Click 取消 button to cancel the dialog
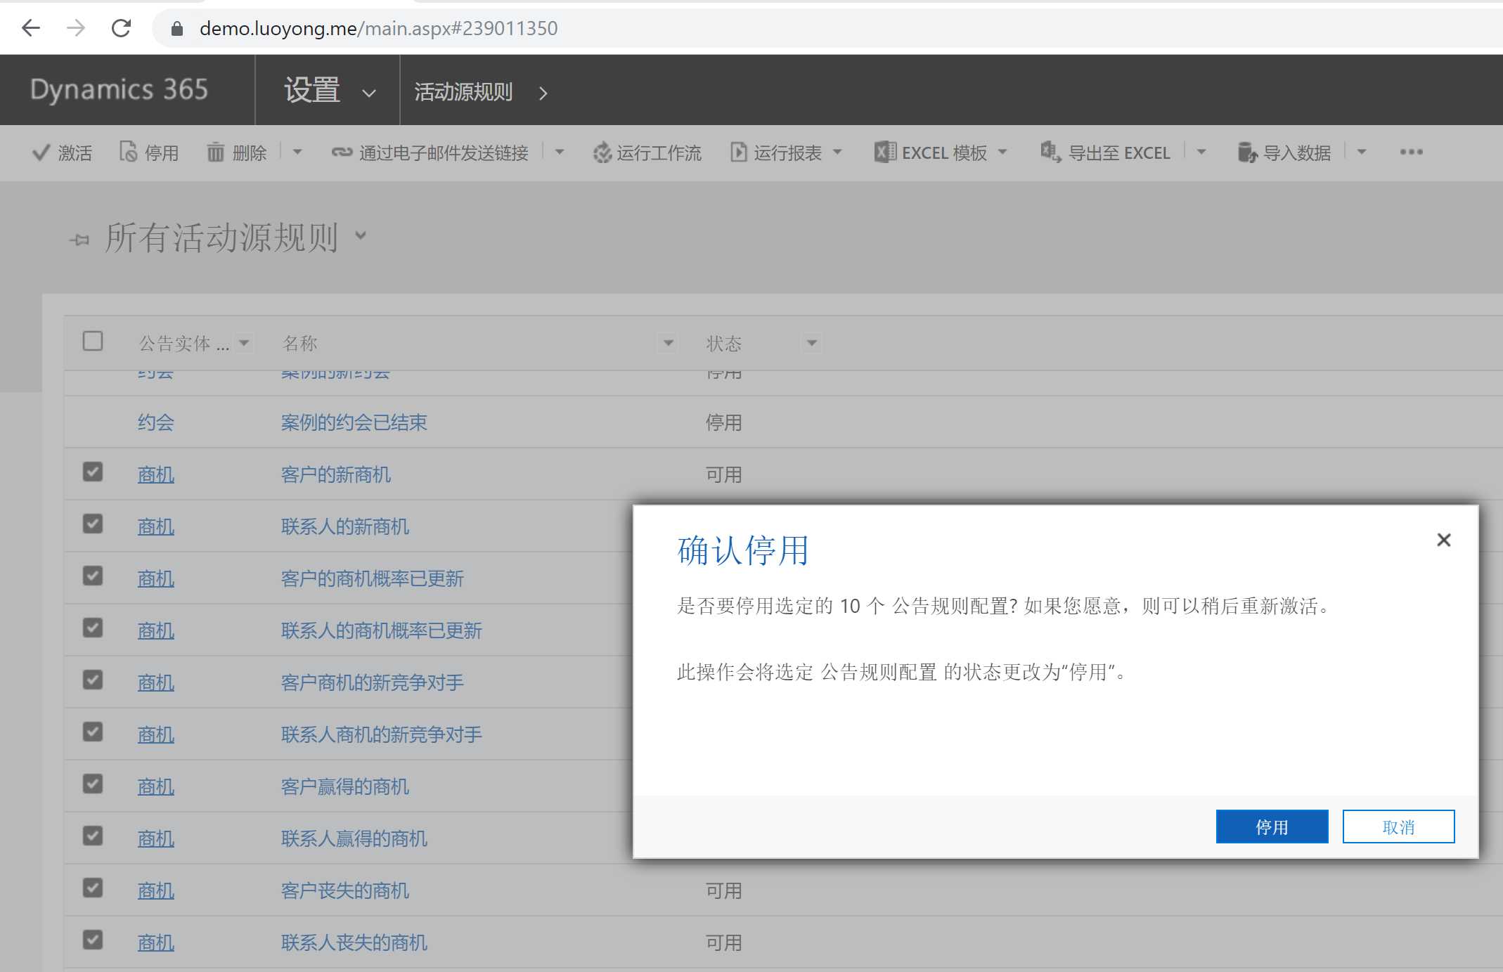This screenshot has width=1503, height=972. tap(1399, 827)
